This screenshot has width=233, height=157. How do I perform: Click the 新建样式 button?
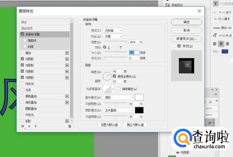pos(186,38)
